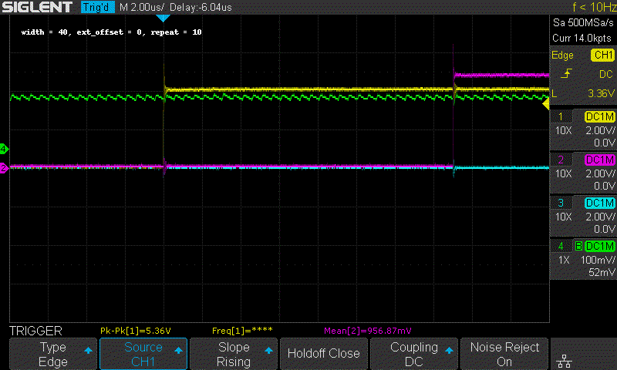Click the Delay:-6.04us readout
The width and height of the screenshot is (617, 370).
pos(201,7)
